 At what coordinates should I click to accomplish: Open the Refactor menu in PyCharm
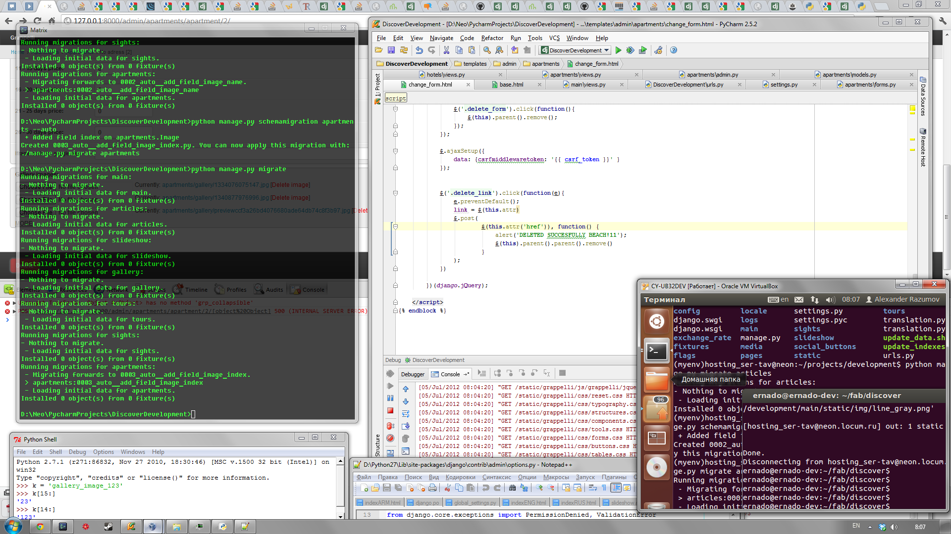[492, 38]
